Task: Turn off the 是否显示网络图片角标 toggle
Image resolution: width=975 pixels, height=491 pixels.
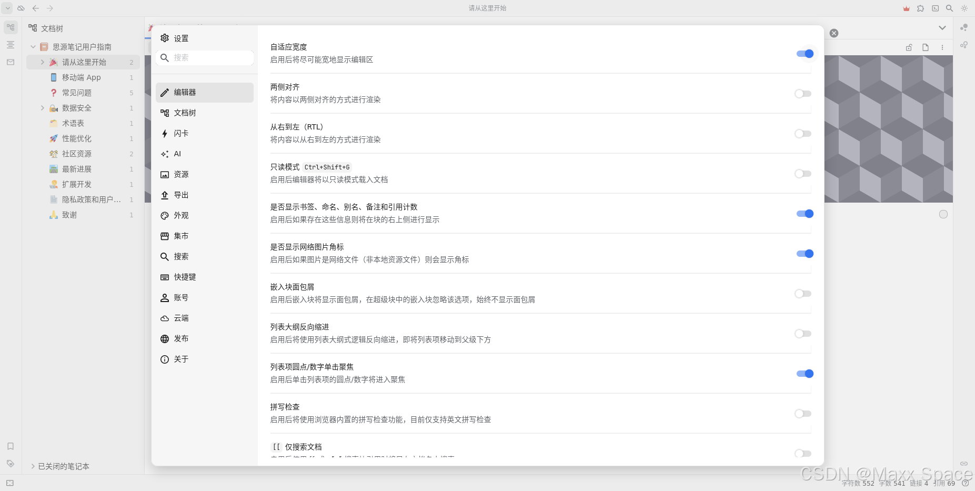Action: click(805, 254)
